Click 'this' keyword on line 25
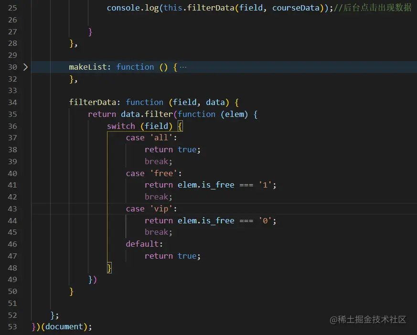 coord(173,8)
